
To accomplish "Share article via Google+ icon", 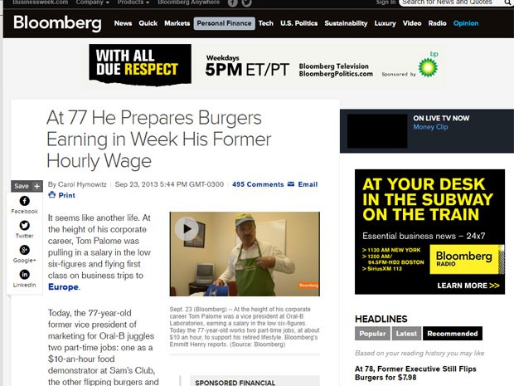I will [x=25, y=250].
